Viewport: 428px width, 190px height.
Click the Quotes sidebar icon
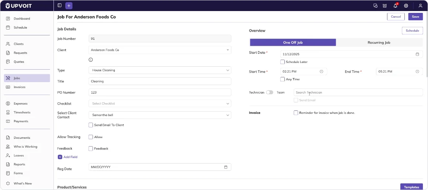click(x=8, y=61)
